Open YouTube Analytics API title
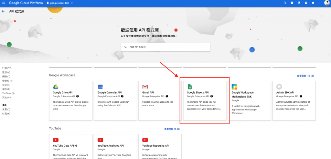 (111, 146)
